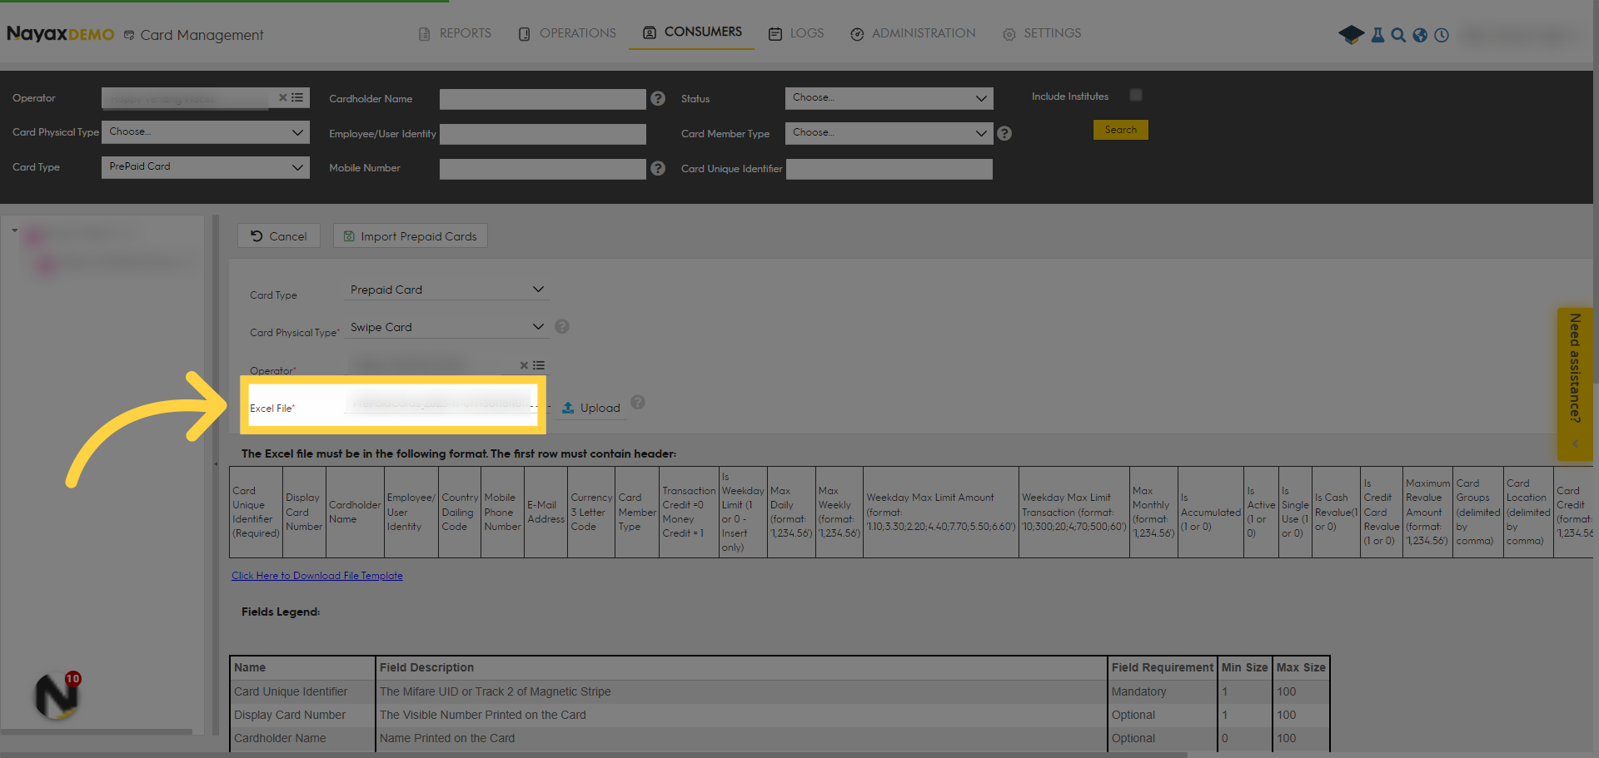Screen dimensions: 1599x758
Task: Toggle the Include Institutes checkbox
Action: tap(1136, 95)
